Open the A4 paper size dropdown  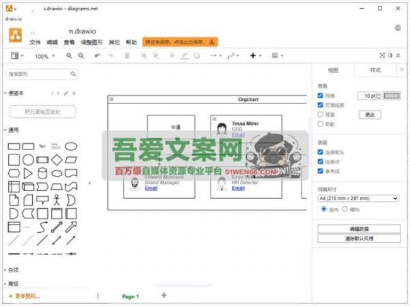click(358, 199)
